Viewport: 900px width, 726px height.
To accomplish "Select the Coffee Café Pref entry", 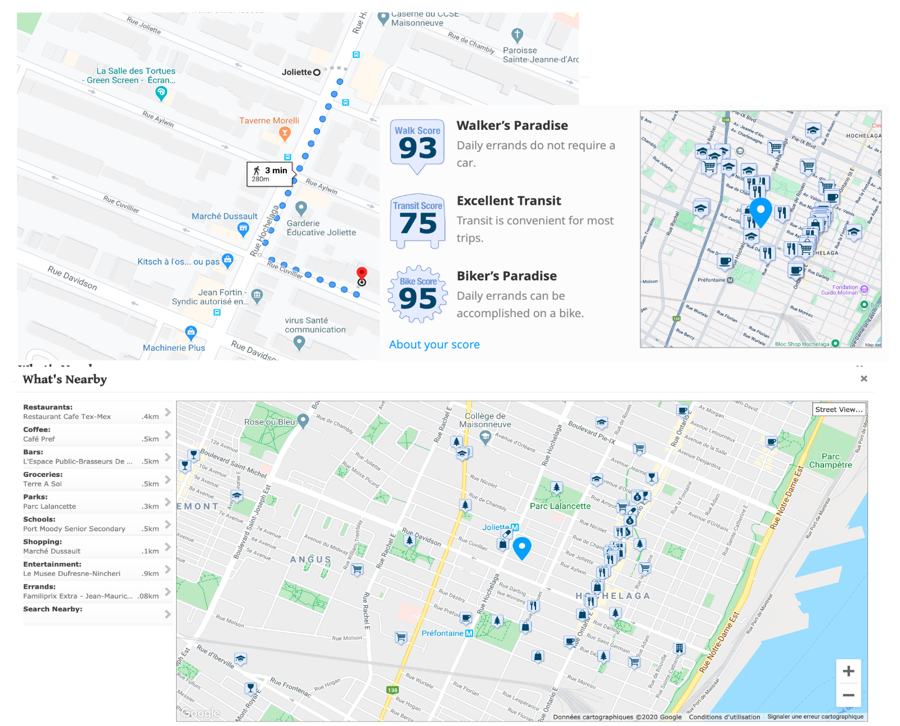I will pyautogui.click(x=90, y=435).
